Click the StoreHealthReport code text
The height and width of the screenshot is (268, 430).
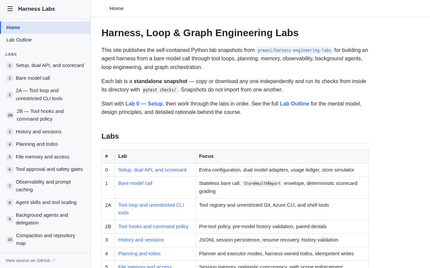(262, 184)
